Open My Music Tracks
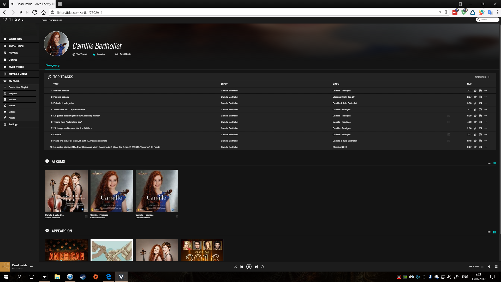The image size is (501, 282). pyautogui.click(x=12, y=105)
